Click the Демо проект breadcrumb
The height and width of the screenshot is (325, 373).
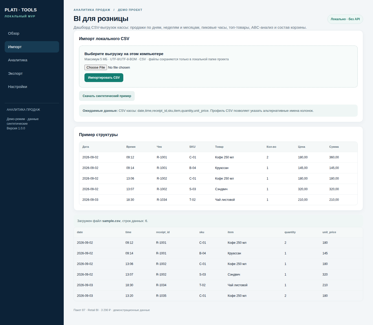130,10
